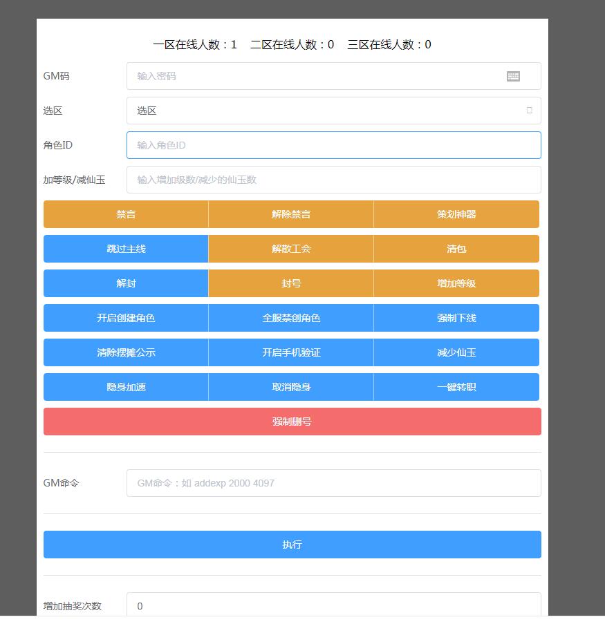Click the GM命令 text input
This screenshot has height=624, width=605.
[333, 483]
